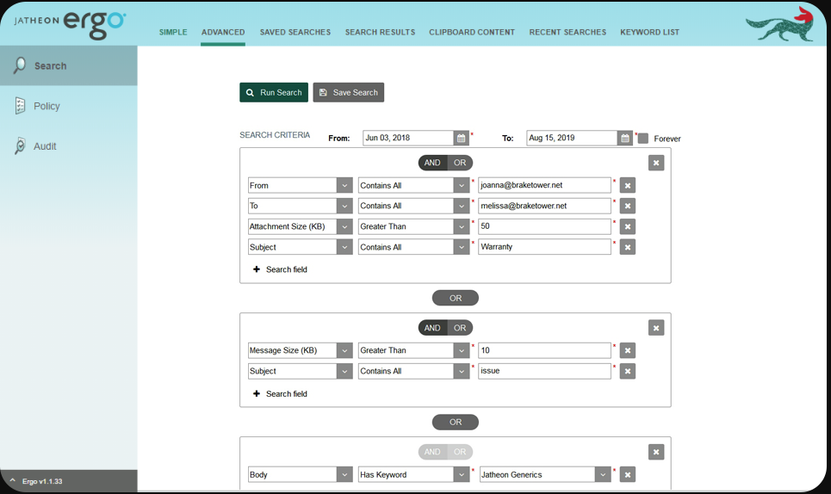
Task: Remove the joanna@braketower.net From criterion row
Action: point(628,185)
